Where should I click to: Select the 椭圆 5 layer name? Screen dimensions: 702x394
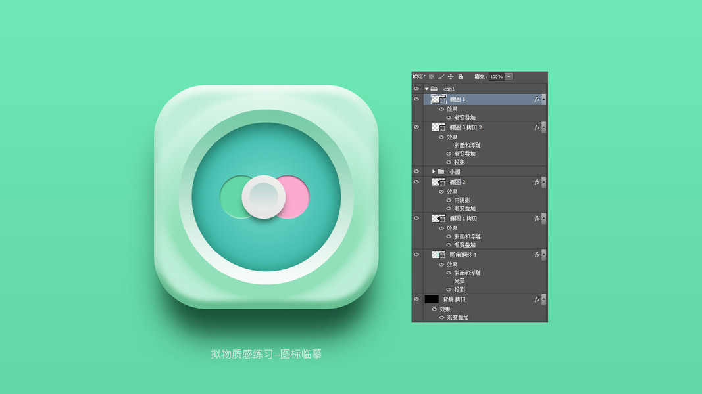coord(457,99)
